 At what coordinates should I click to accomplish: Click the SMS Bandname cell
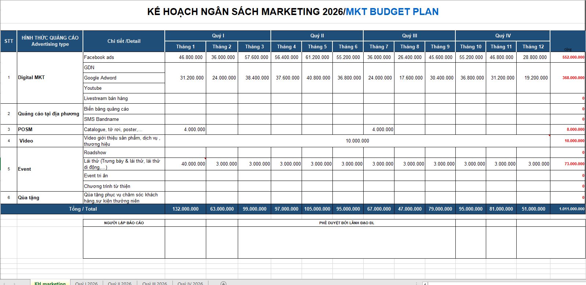click(124, 119)
